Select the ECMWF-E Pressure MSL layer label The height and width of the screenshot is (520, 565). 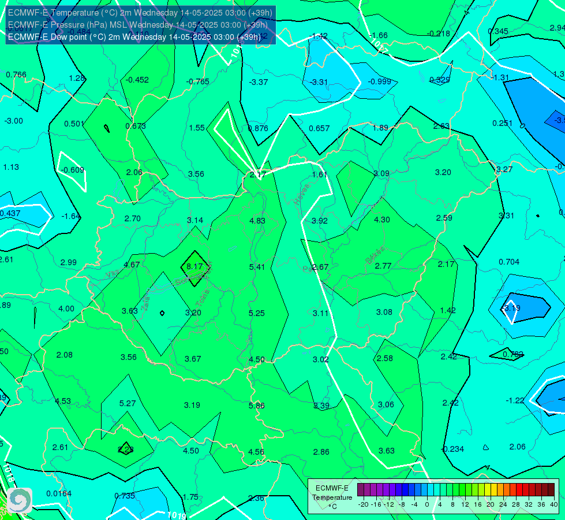[x=138, y=24]
